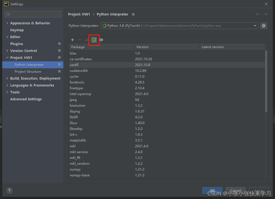Select the numpy-base package row
The height and width of the screenshot is (199, 275).
167,175
